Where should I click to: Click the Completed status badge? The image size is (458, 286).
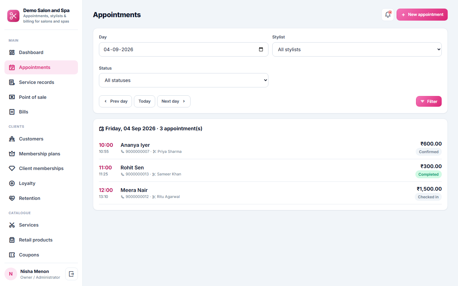428,174
